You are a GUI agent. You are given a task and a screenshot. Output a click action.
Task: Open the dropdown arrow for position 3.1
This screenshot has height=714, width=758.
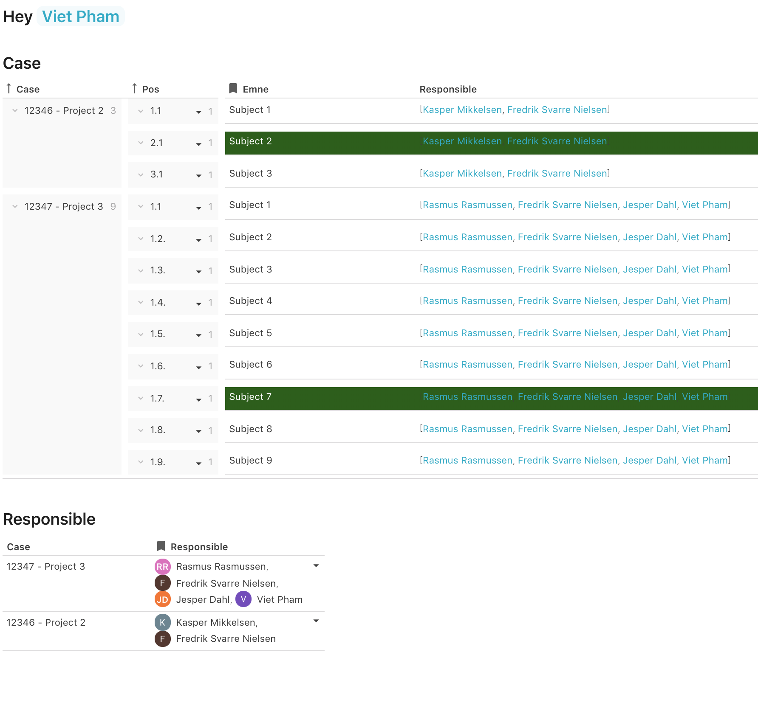click(198, 176)
